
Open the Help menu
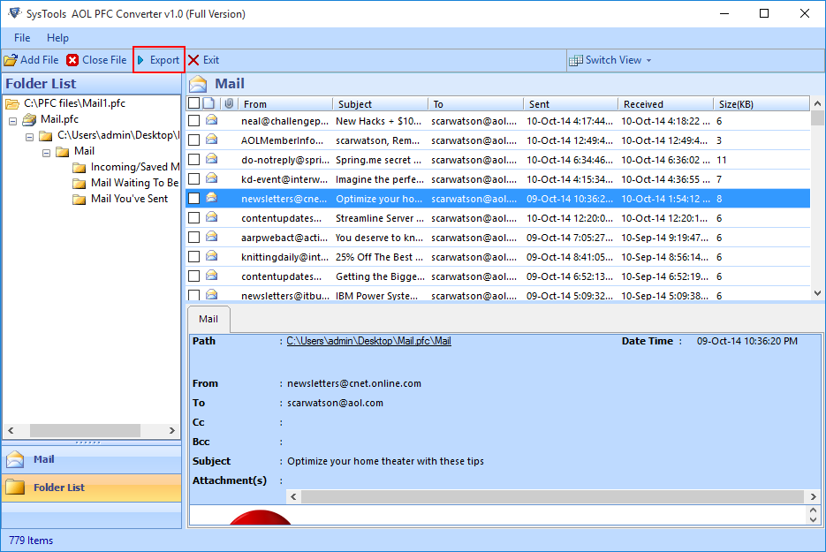pyautogui.click(x=57, y=38)
